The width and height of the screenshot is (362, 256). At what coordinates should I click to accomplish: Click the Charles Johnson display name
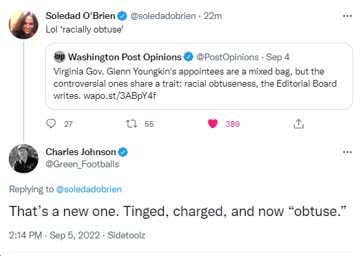(x=81, y=152)
